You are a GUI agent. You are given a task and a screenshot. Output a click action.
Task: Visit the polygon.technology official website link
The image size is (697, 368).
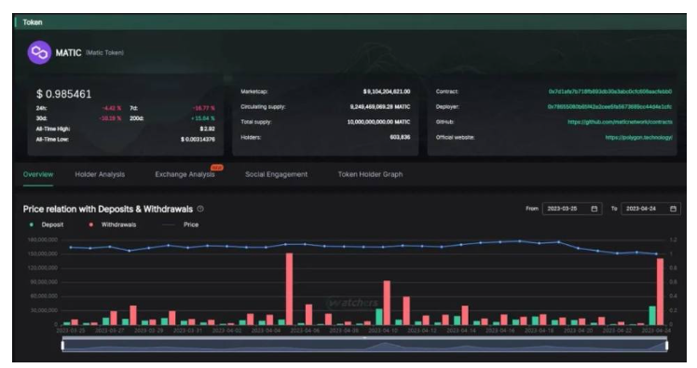coord(639,137)
